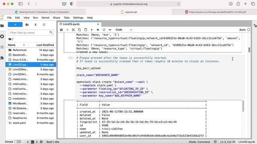Click the kernel status circle indicator
257x144 pixels.
click(249, 30)
